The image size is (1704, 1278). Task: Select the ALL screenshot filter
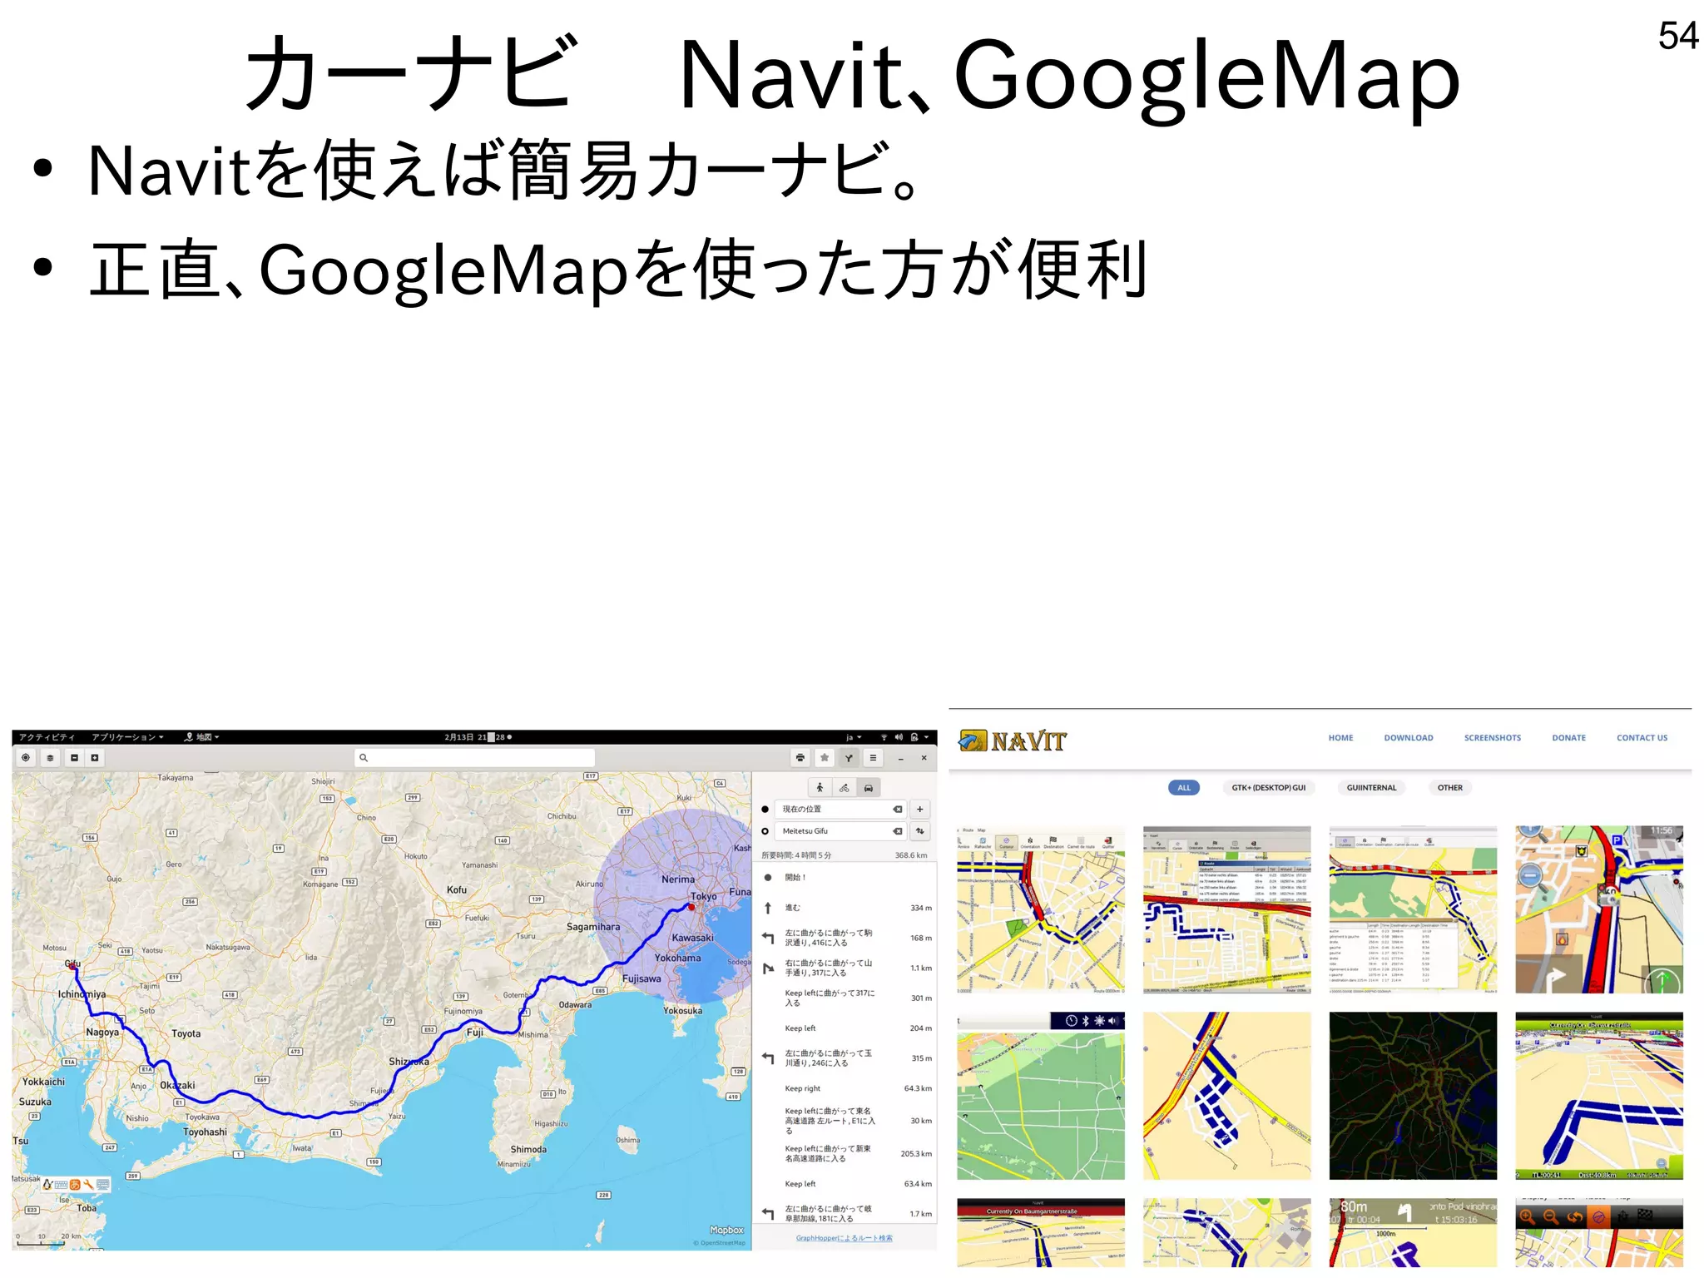click(1184, 788)
